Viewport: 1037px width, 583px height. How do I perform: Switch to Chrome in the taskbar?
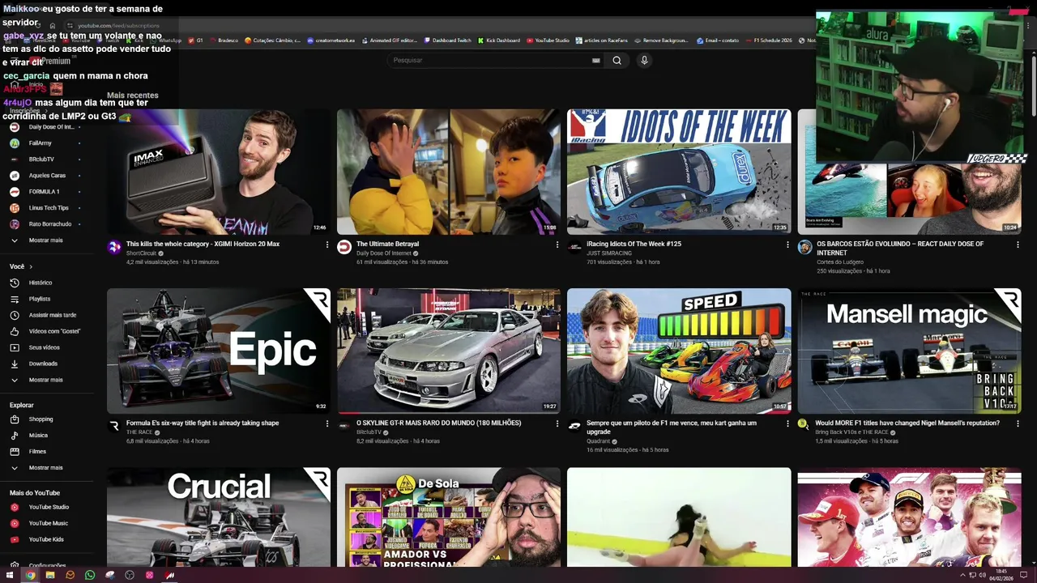coord(30,575)
